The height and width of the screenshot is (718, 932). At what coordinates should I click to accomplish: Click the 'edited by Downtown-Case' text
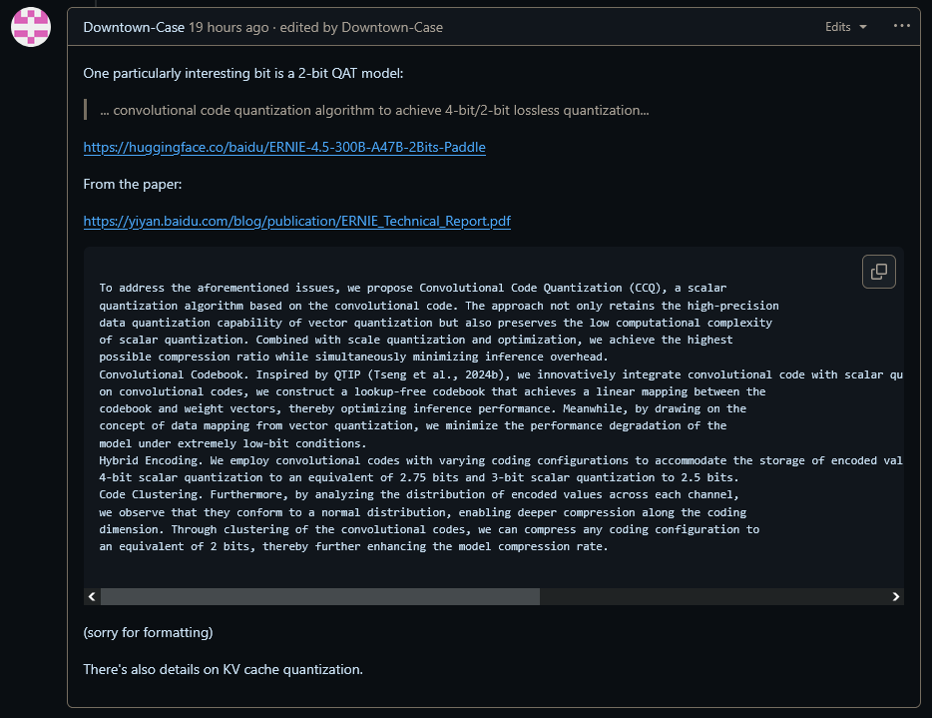[x=361, y=27]
